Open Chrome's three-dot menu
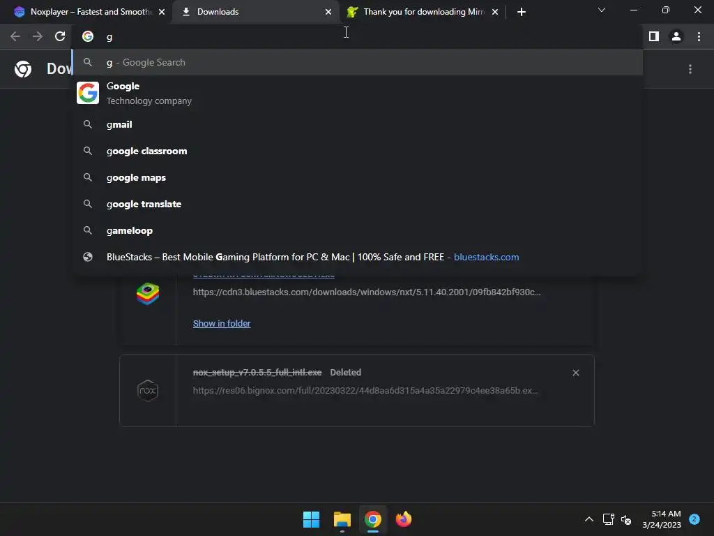Viewport: 714px width, 536px height. [x=699, y=36]
